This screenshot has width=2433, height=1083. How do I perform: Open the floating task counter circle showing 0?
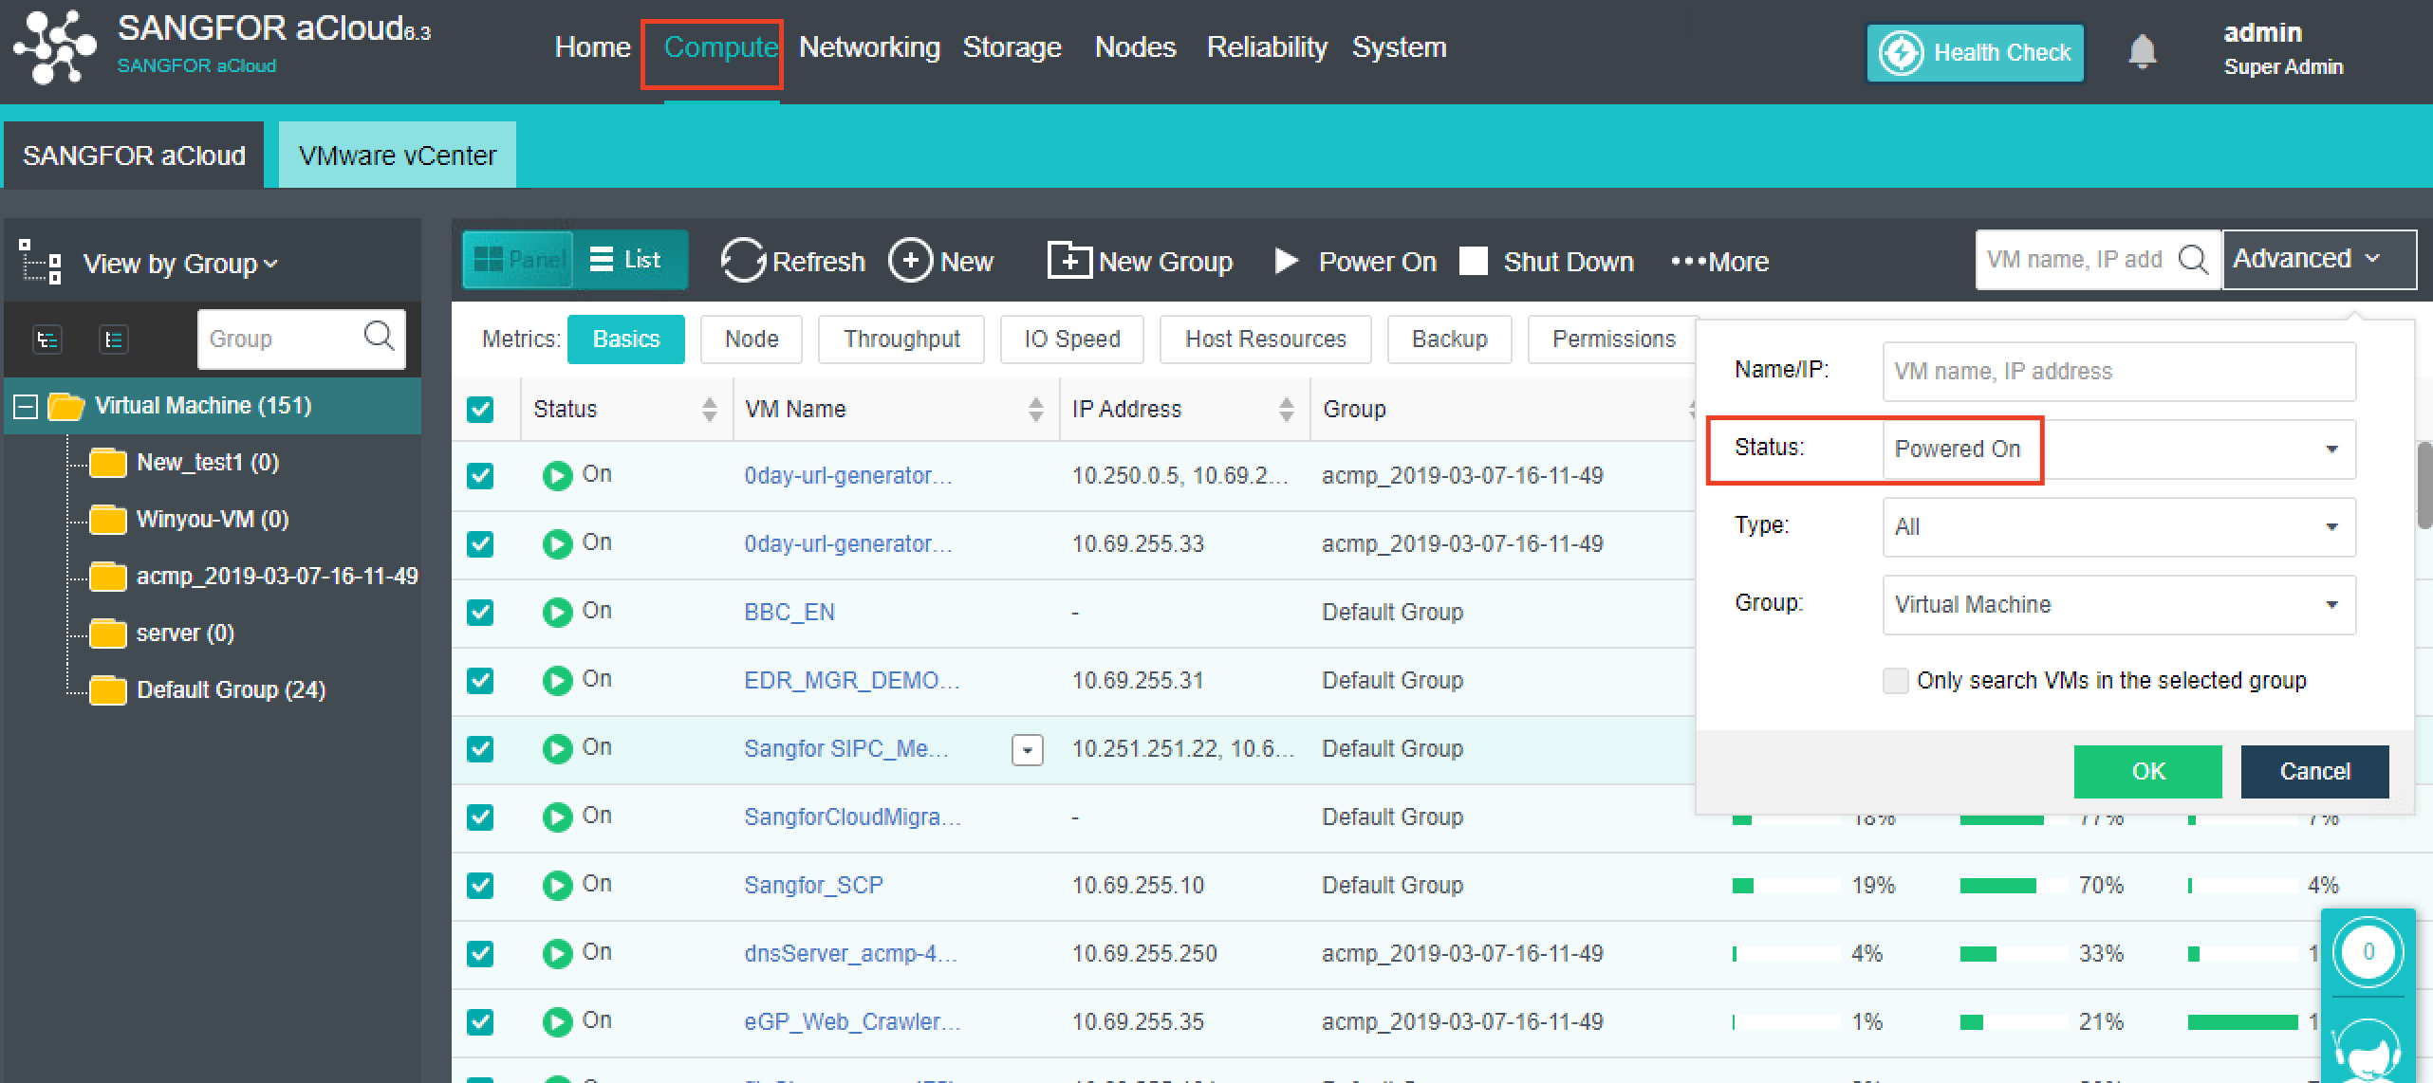[2368, 952]
